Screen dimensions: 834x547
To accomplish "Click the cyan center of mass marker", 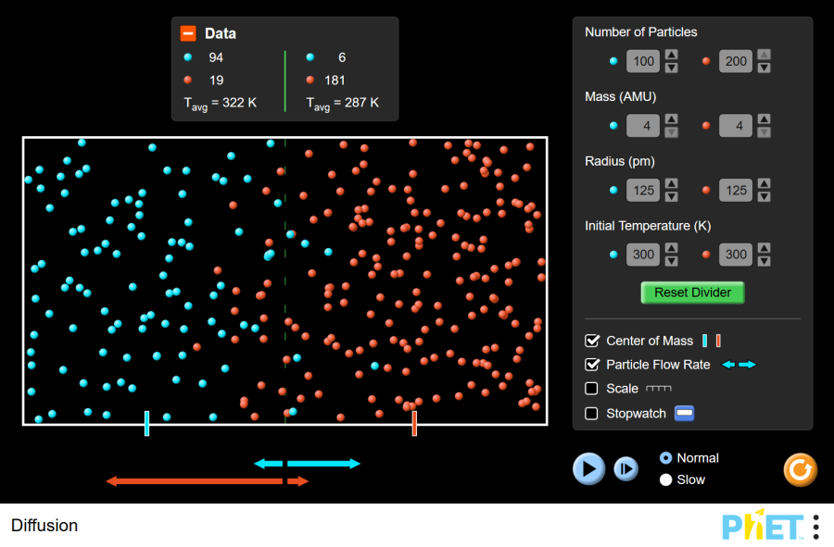I will [x=146, y=423].
